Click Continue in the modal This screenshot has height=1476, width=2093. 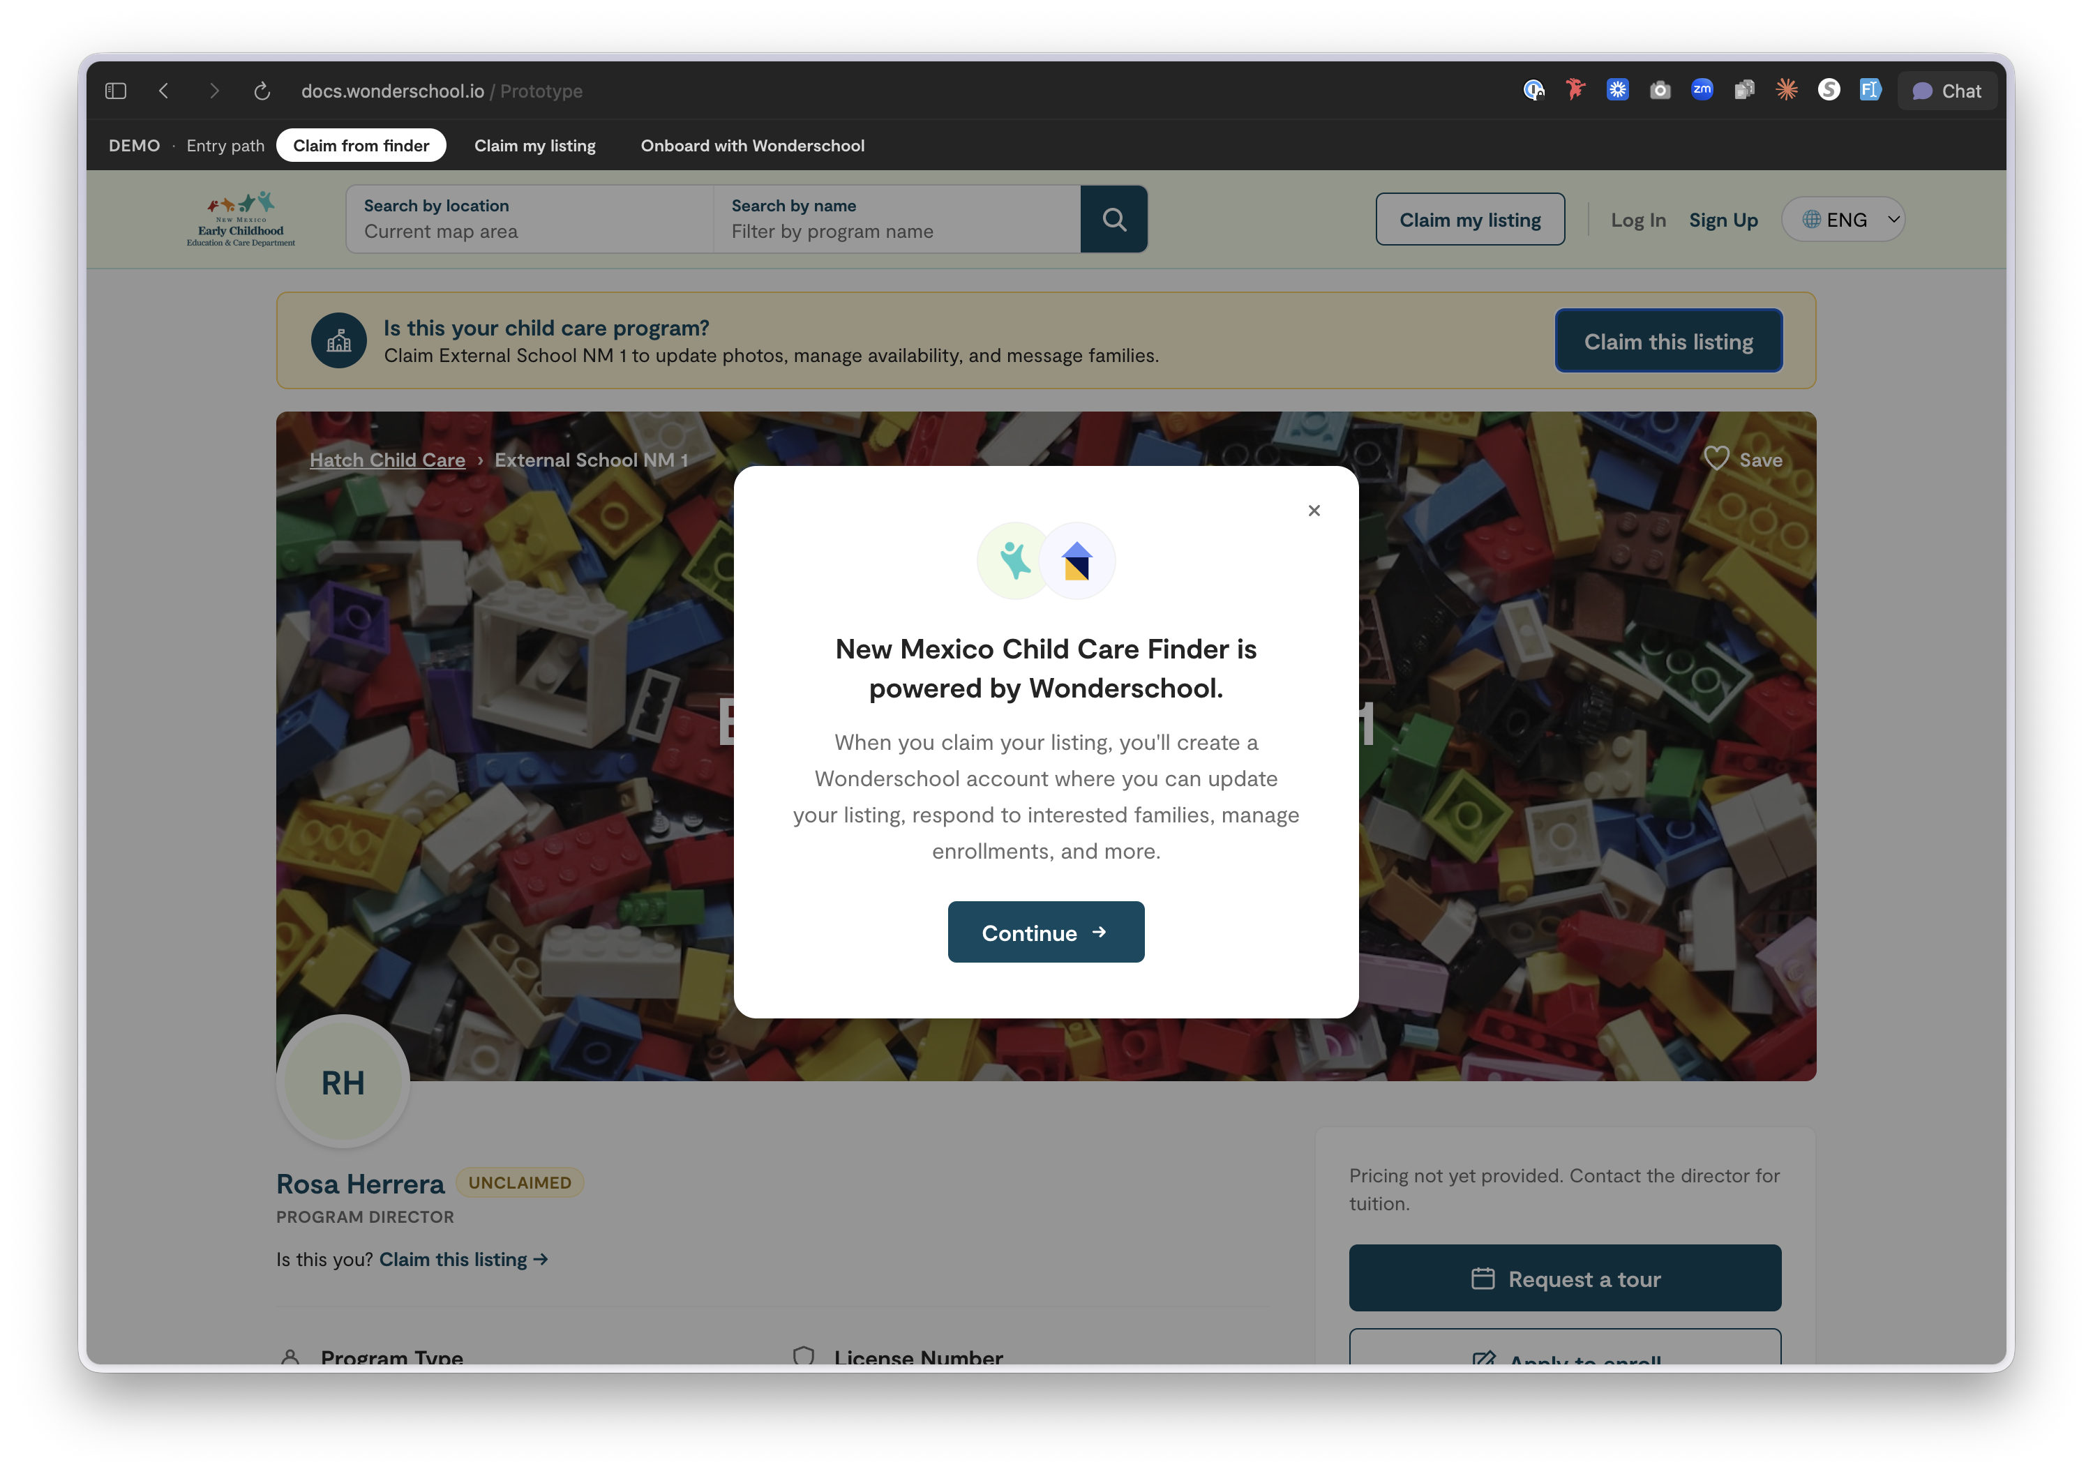click(x=1046, y=932)
